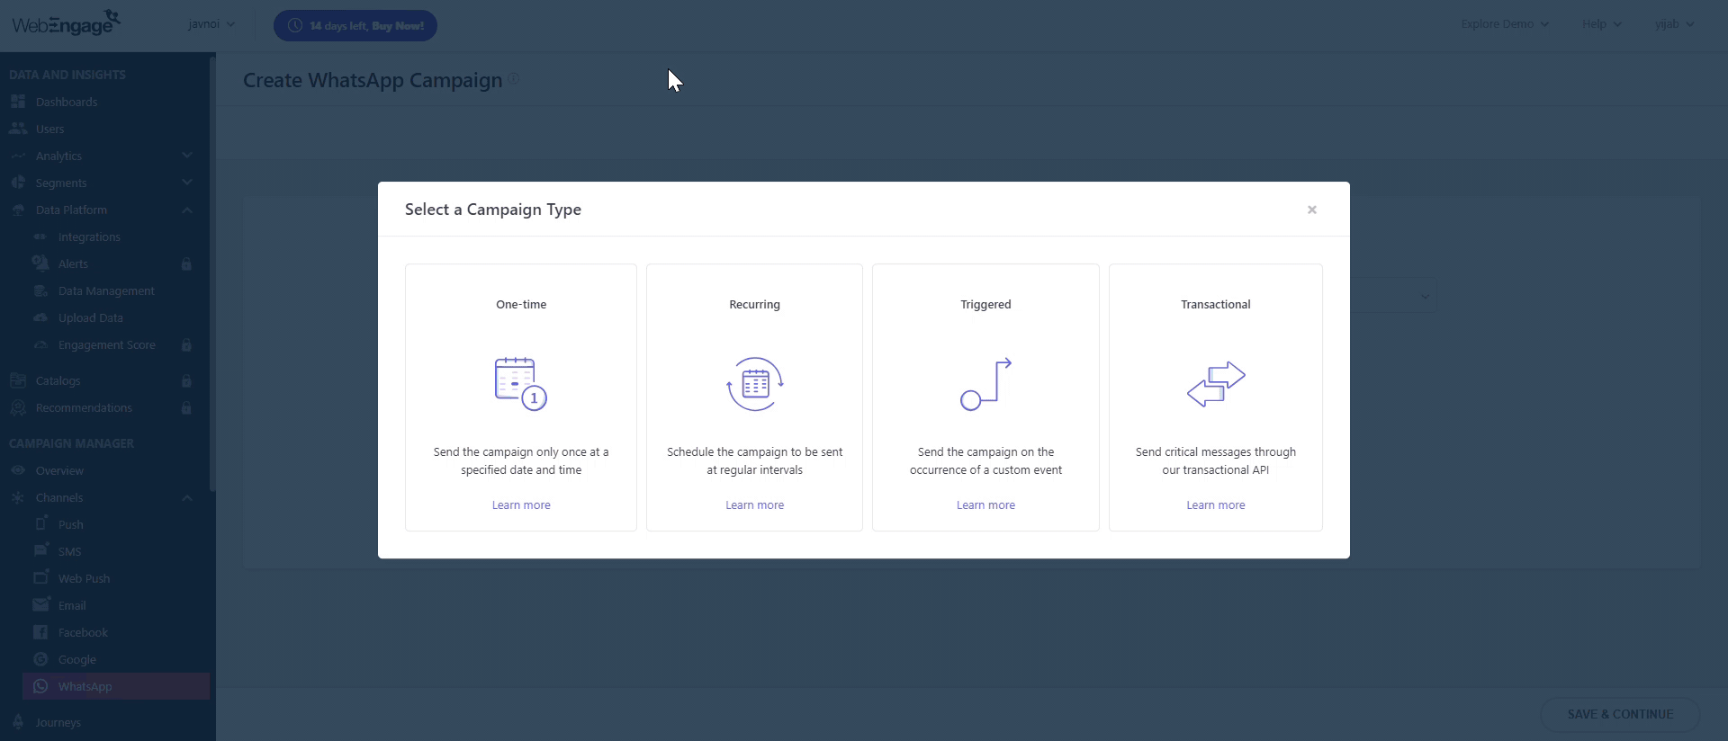Screen dimensions: 1728x741
Task: Collapse the Data Platform sidebar section
Action: coord(187,210)
